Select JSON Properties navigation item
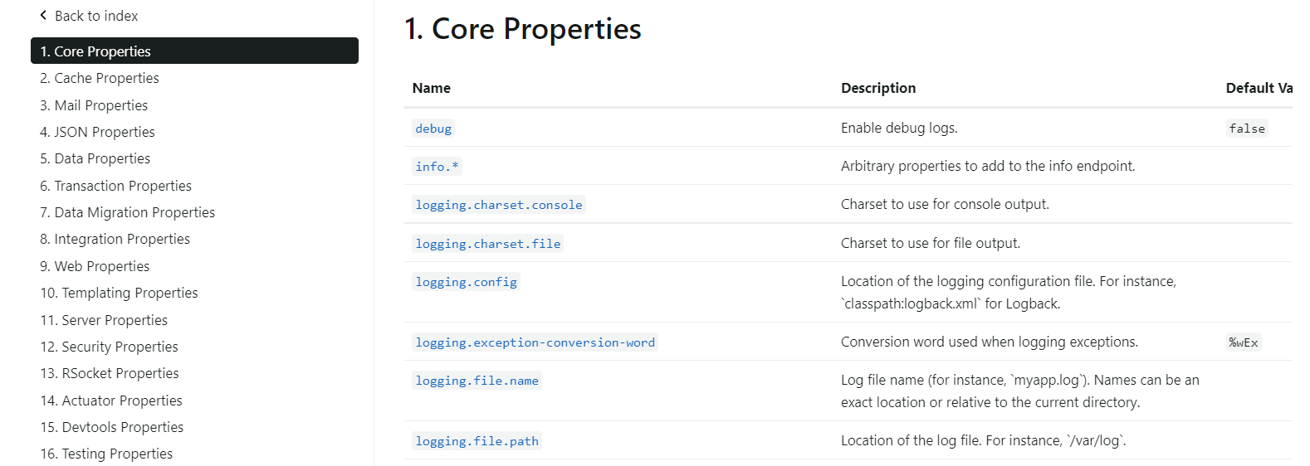This screenshot has height=466, width=1310. (97, 132)
